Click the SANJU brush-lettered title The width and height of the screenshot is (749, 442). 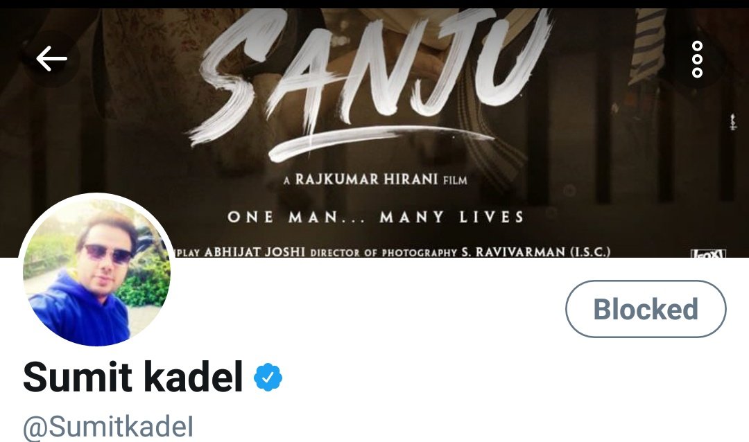pyautogui.click(x=370, y=71)
